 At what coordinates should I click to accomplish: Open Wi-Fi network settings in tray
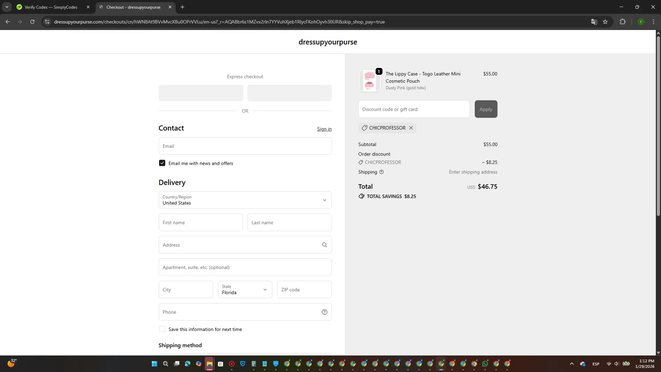tap(609, 364)
